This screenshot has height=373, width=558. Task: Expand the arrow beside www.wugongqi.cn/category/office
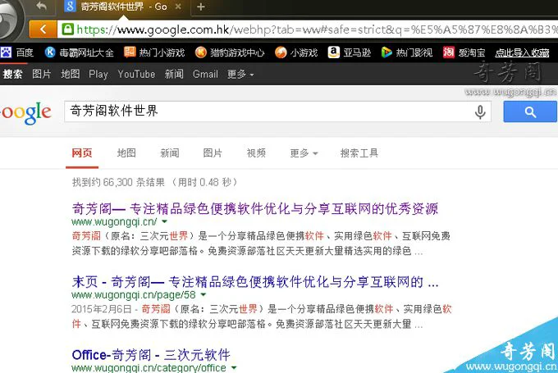pos(234,367)
